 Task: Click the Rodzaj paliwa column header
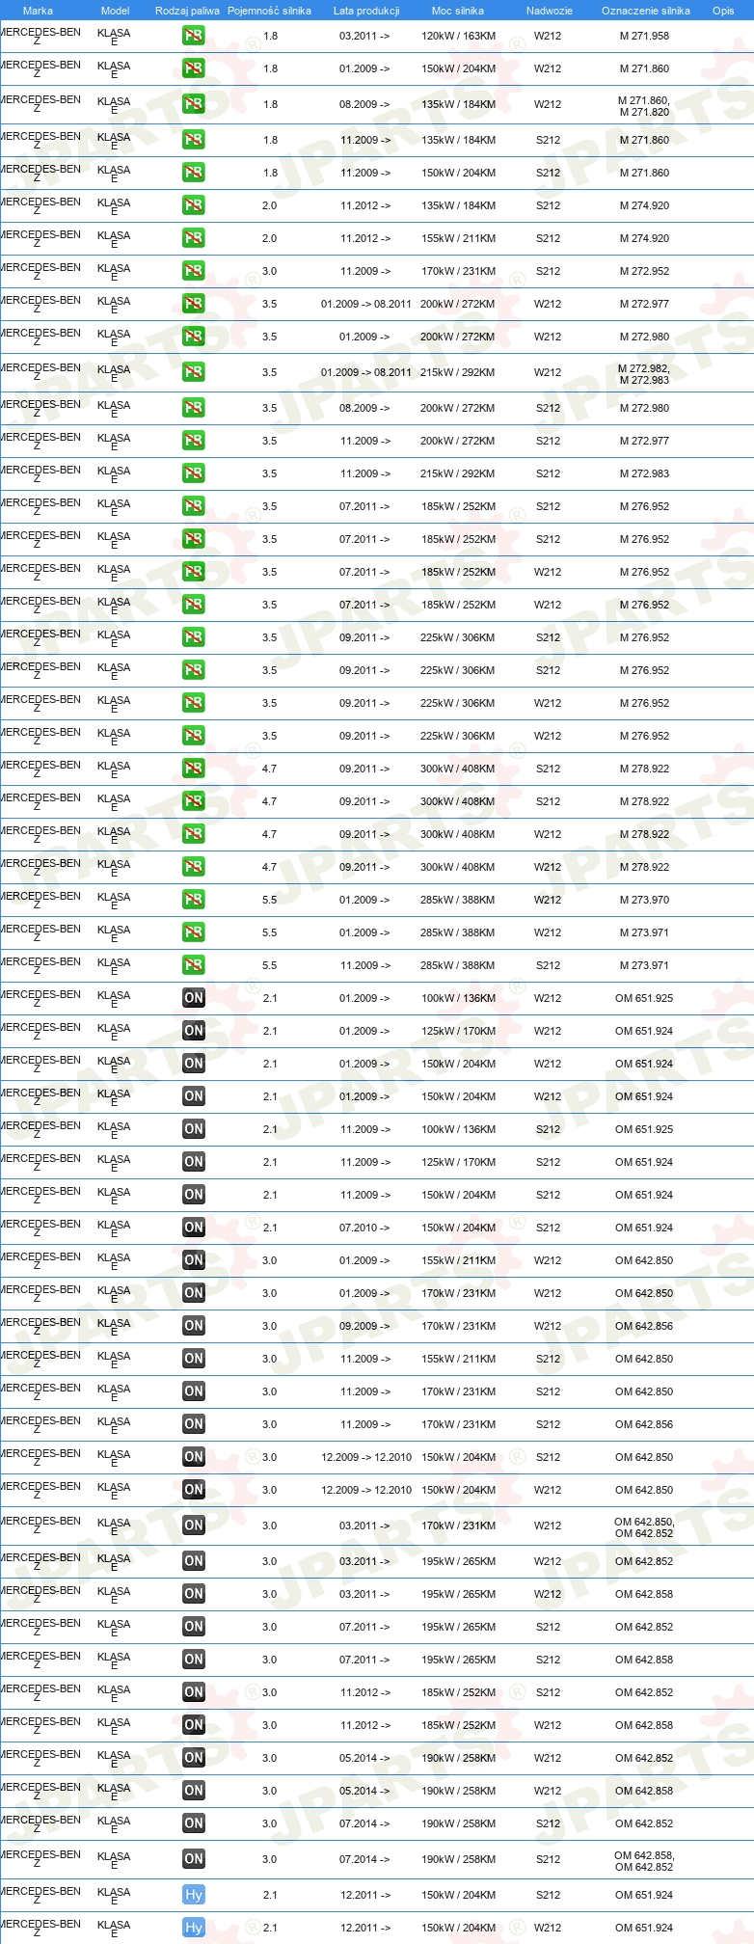(x=187, y=11)
